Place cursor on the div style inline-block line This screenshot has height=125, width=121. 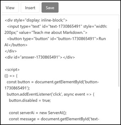click(x=36, y=20)
